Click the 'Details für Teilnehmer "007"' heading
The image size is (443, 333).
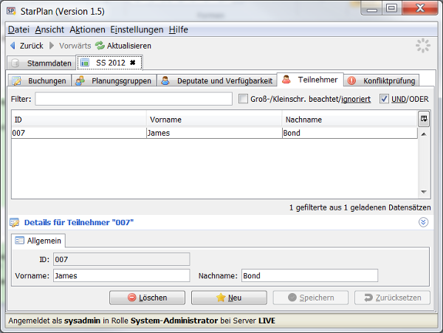click(79, 222)
